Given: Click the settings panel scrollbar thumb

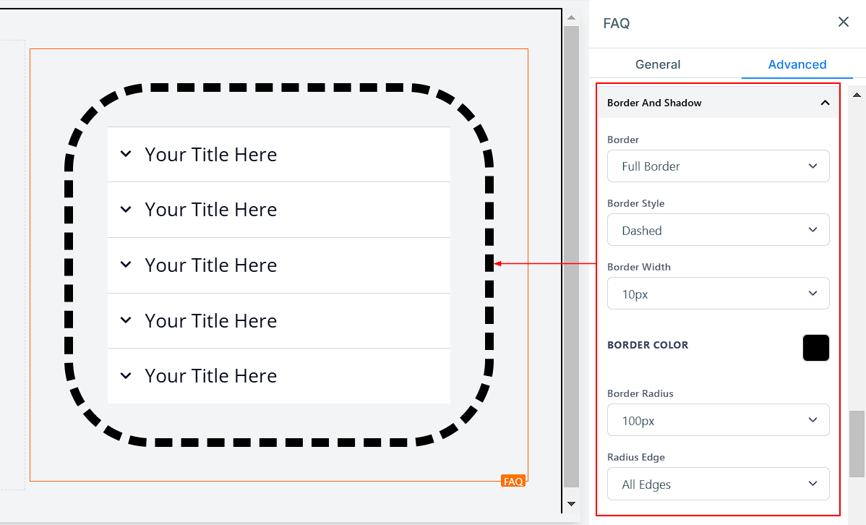Looking at the screenshot, I should tap(857, 443).
